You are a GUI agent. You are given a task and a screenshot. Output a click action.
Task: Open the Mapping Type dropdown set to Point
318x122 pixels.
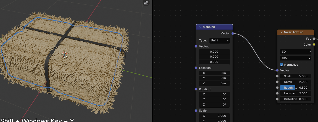(x=219, y=40)
